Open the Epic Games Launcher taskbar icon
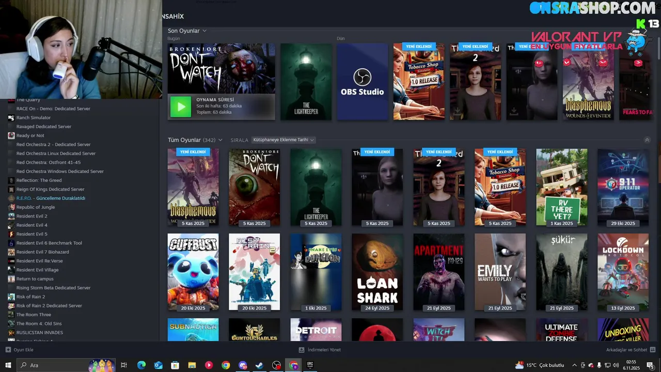 [310, 365]
